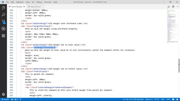180x101 pixels.
Task: Open the Manage settings gear
Action: (x=3, y=94)
